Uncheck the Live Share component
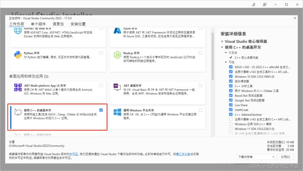 (231, 105)
